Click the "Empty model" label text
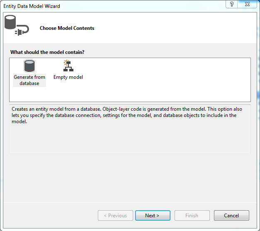Viewport: 260px width, 231px height. [68, 77]
